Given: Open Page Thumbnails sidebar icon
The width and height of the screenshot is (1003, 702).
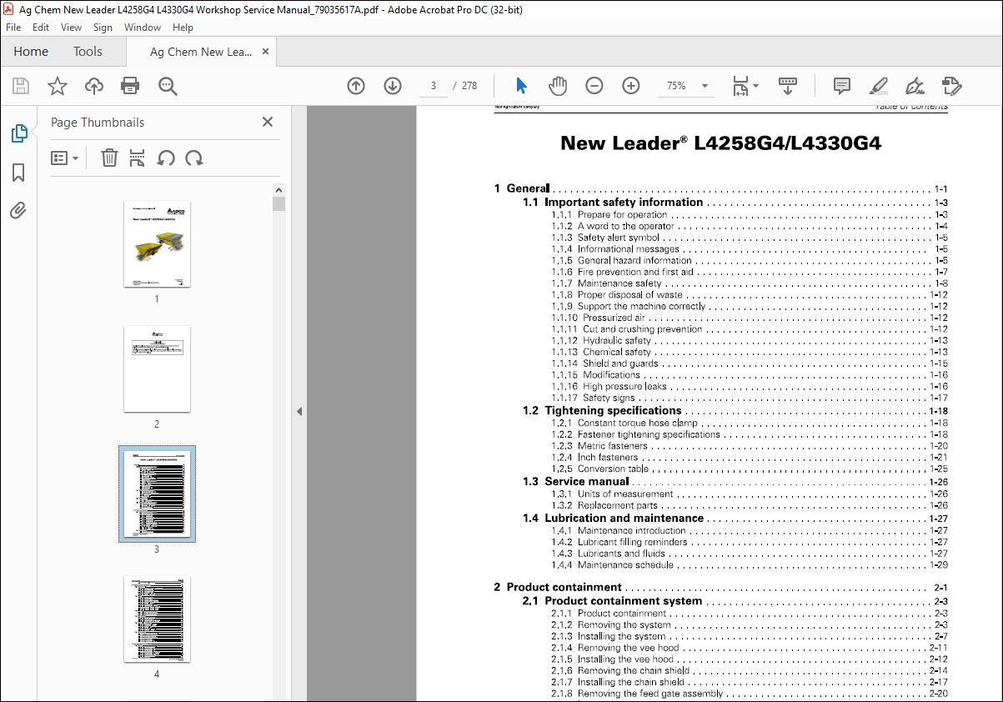Looking at the screenshot, I should coord(18,133).
